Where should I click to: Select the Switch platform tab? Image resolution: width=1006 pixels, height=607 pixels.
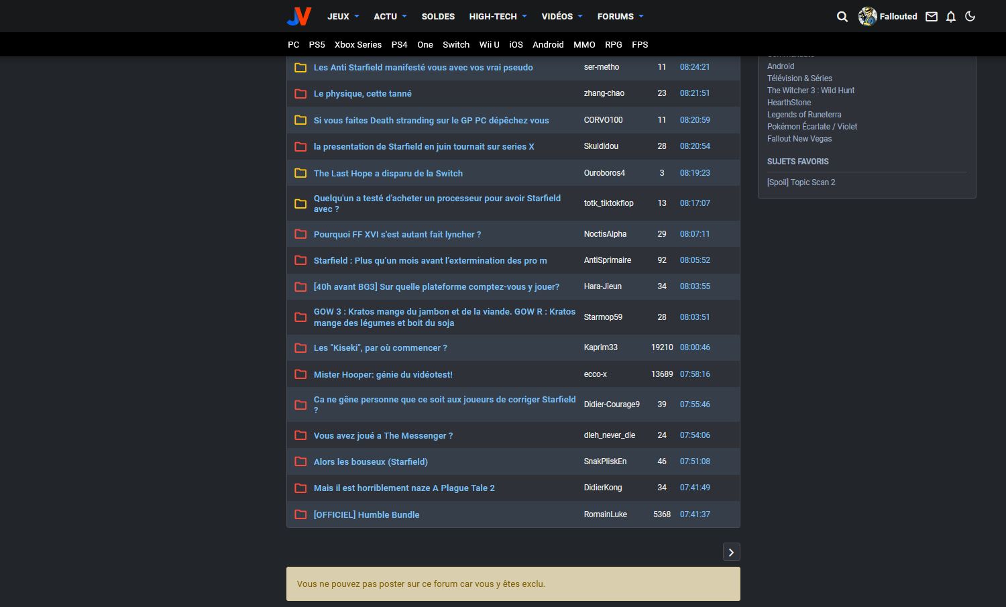[x=456, y=45]
